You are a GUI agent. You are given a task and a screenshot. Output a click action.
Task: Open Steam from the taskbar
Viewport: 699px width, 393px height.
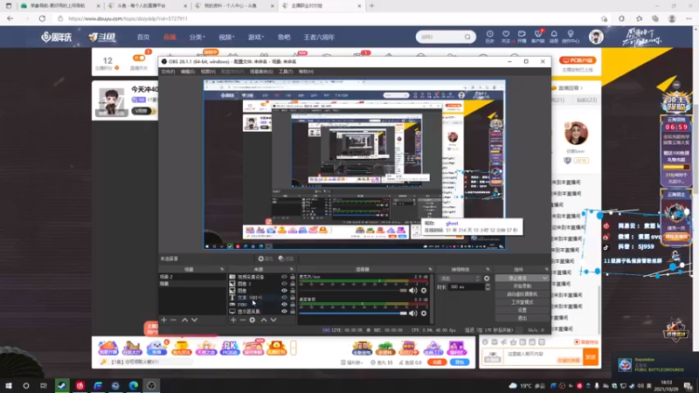coord(62,385)
